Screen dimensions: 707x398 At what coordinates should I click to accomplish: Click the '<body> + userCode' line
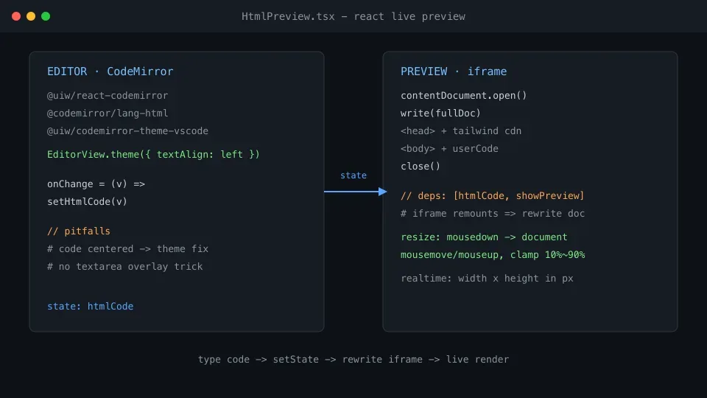tap(449, 148)
